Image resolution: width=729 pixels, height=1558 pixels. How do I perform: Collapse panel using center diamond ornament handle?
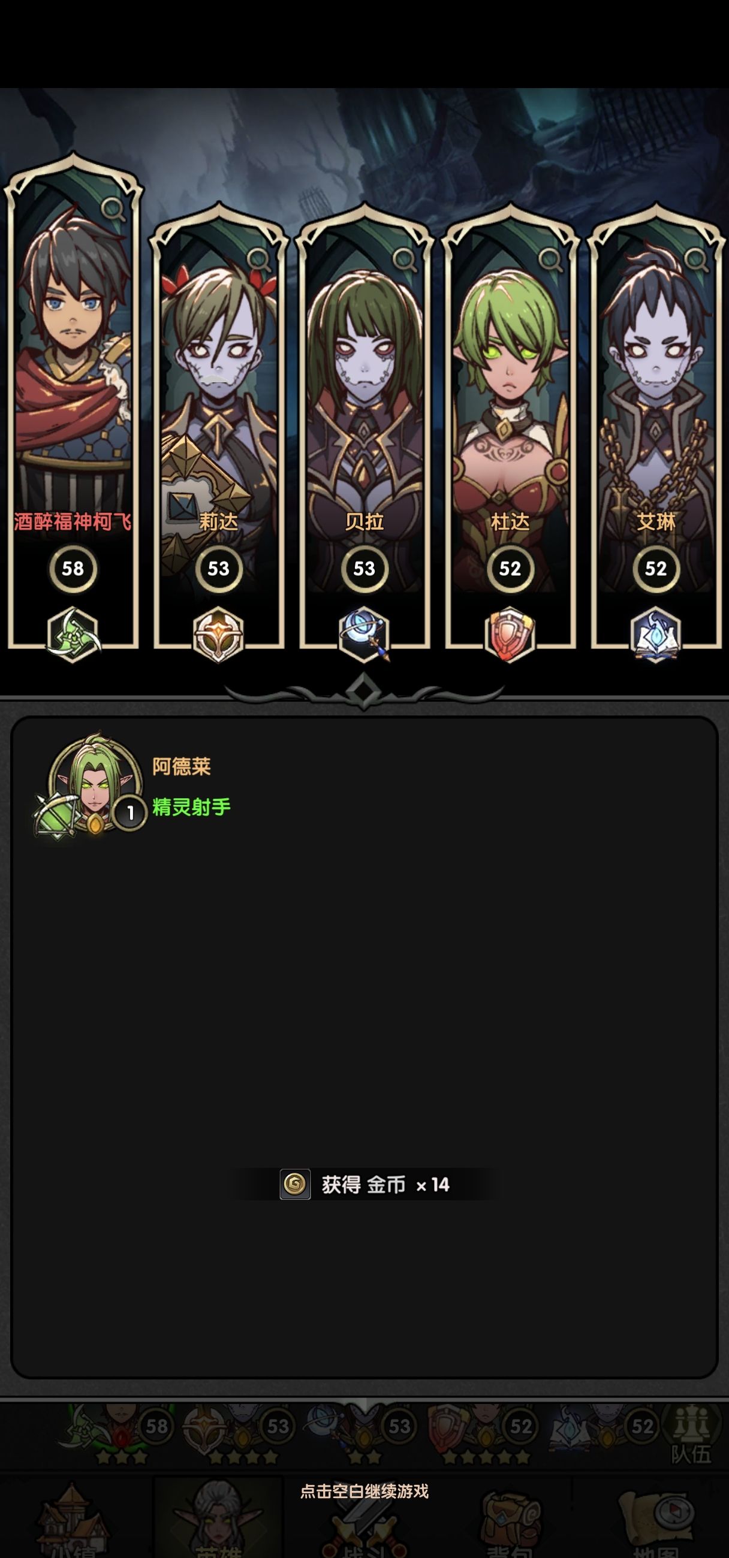click(x=363, y=691)
